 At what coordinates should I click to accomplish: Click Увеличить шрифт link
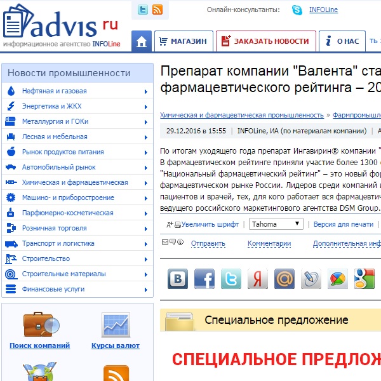click(x=210, y=224)
